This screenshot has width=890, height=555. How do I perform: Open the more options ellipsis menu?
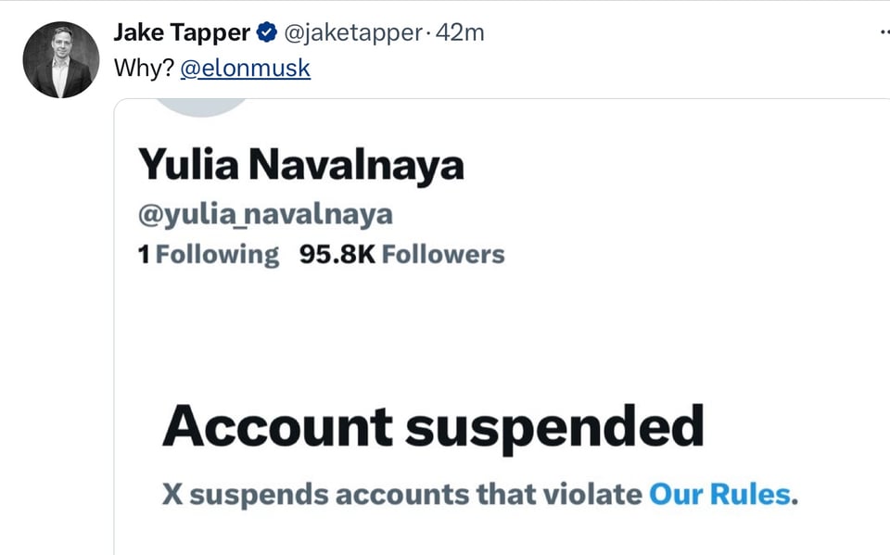(x=883, y=31)
